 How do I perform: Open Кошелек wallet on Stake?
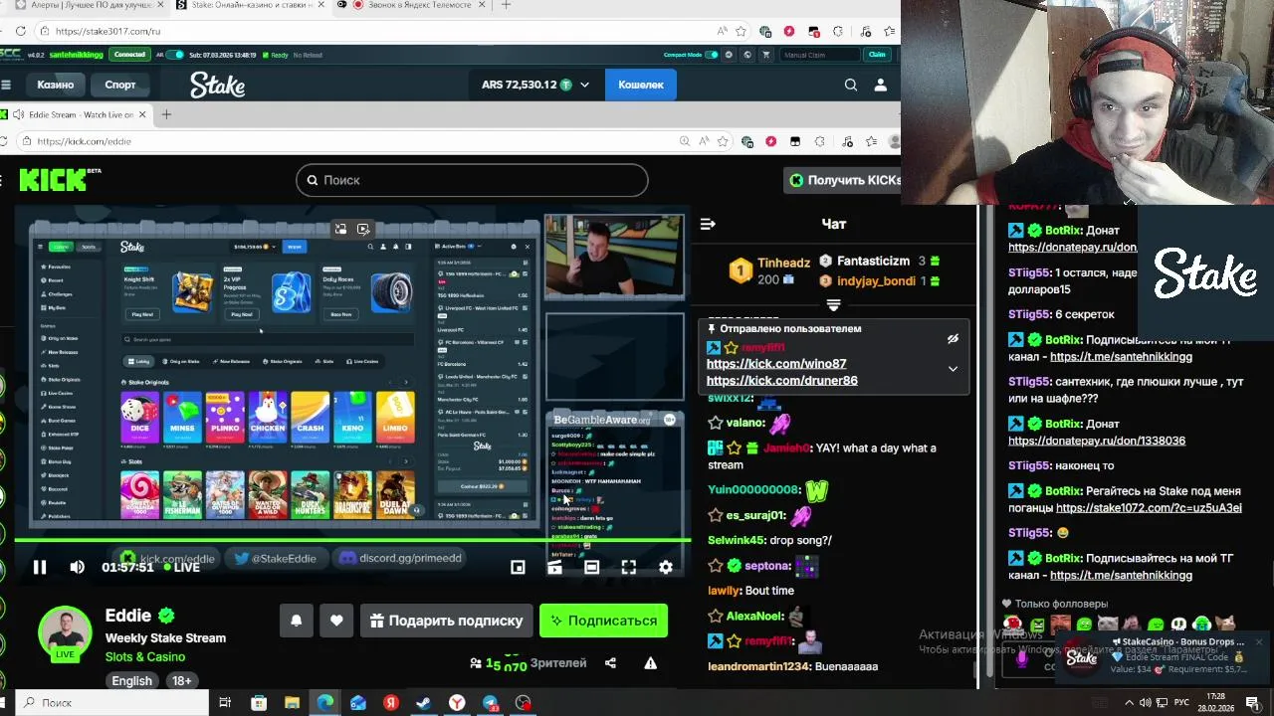641,85
